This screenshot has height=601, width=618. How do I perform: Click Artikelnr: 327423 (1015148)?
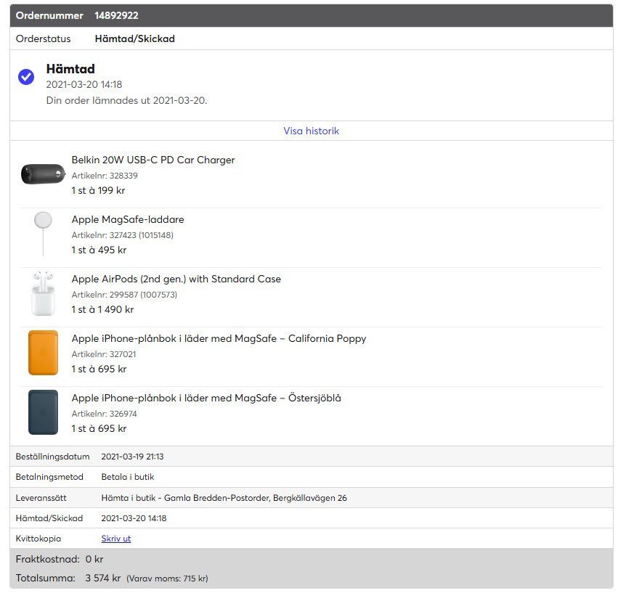(x=122, y=235)
